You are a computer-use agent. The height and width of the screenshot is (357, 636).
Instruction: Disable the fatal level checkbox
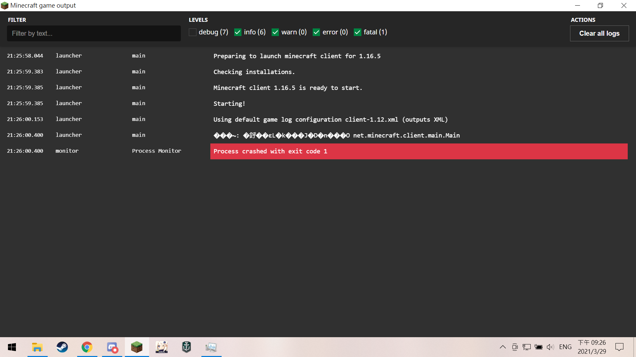357,32
